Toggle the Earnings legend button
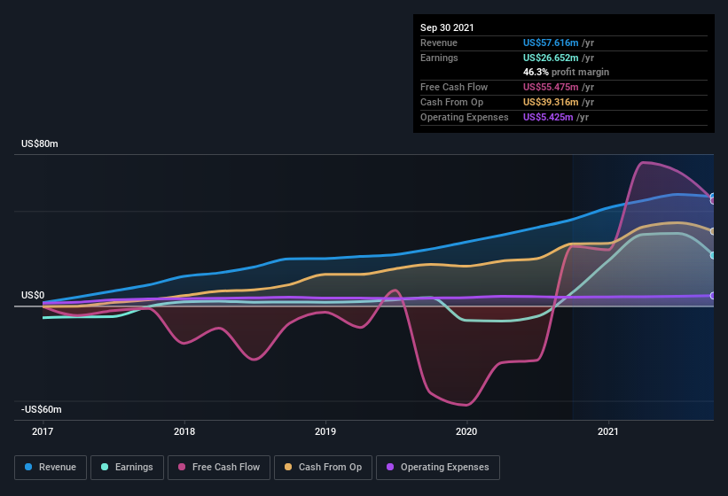 point(127,468)
